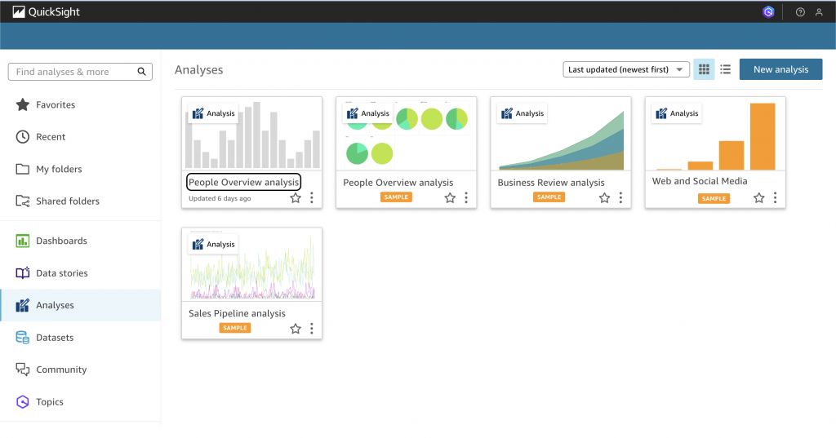The height and width of the screenshot is (438, 836).
Task: Switch to grid view layout
Action: 703,69
